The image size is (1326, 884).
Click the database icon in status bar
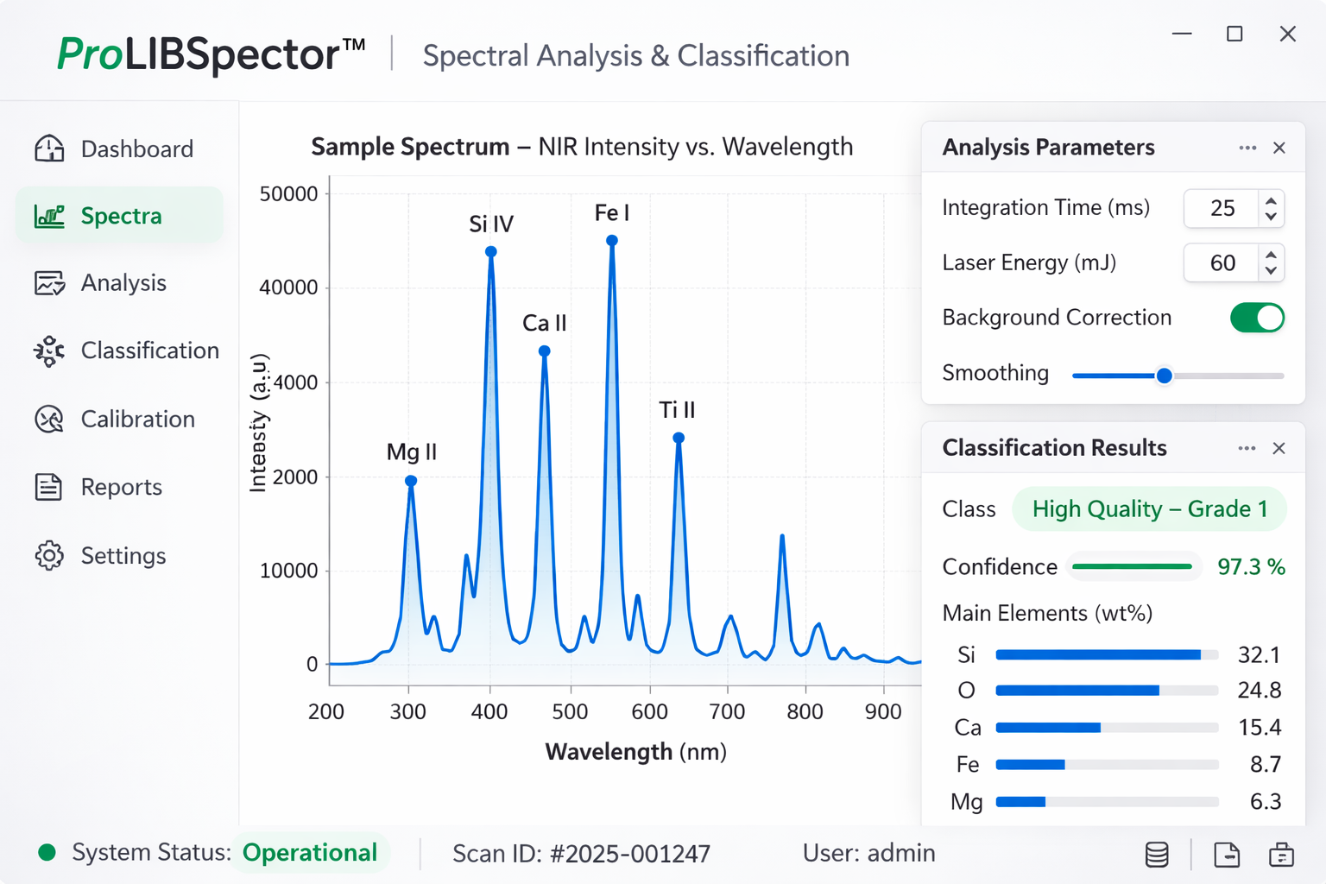click(1157, 855)
